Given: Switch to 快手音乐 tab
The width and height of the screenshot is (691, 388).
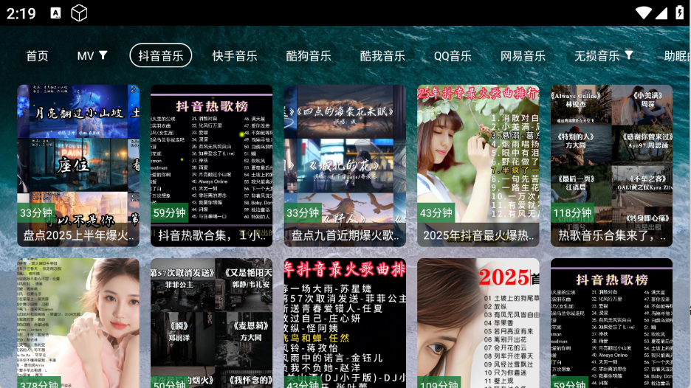Looking at the screenshot, I should click(235, 56).
